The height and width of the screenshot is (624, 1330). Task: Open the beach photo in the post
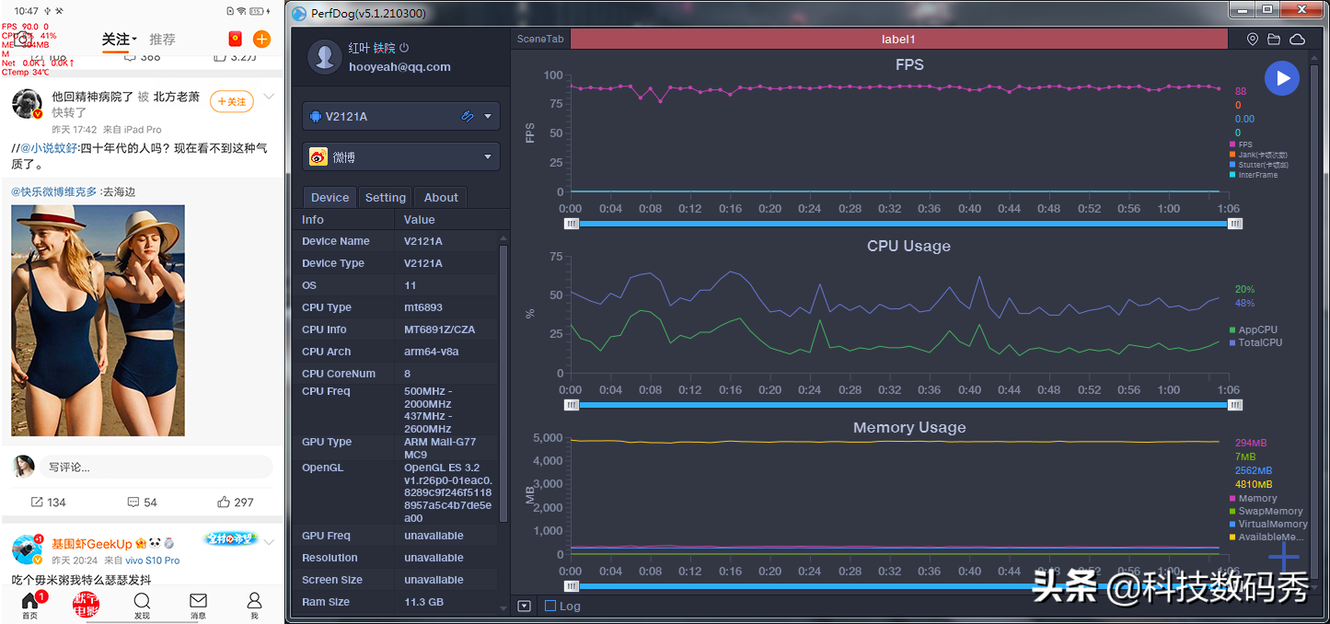click(98, 320)
